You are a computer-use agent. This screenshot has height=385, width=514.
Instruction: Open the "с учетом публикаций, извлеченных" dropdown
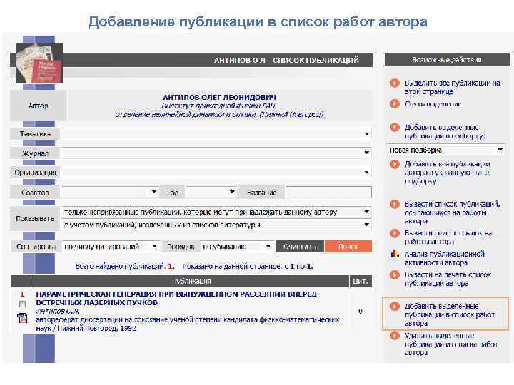point(217,225)
